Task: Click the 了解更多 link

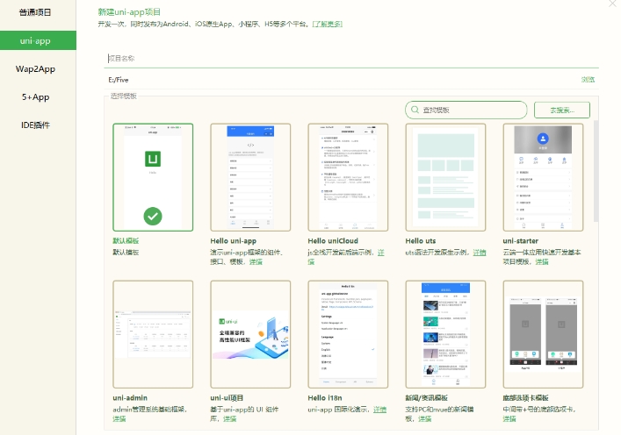Action: coord(326,24)
